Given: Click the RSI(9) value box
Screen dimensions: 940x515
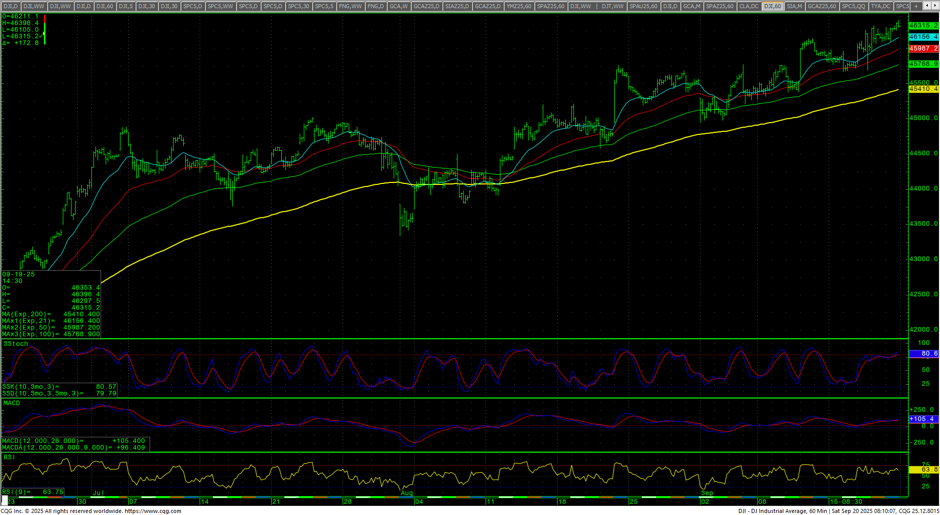Looking at the screenshot, I should (33, 492).
